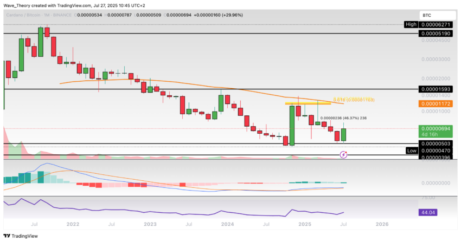Click the black Low tag
Screen dimensions: 461x242
pyautogui.click(x=412, y=151)
